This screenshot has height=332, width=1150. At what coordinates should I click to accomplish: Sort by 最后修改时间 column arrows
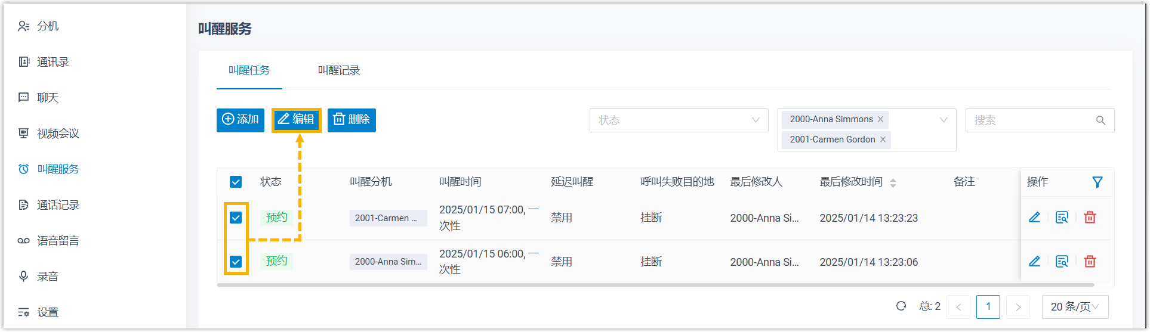pos(893,183)
